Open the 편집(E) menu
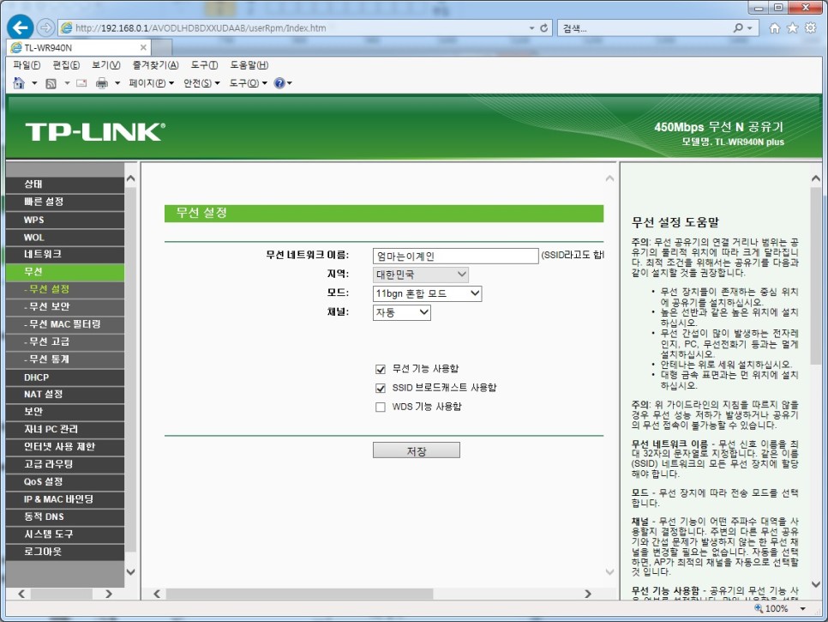 [66, 65]
